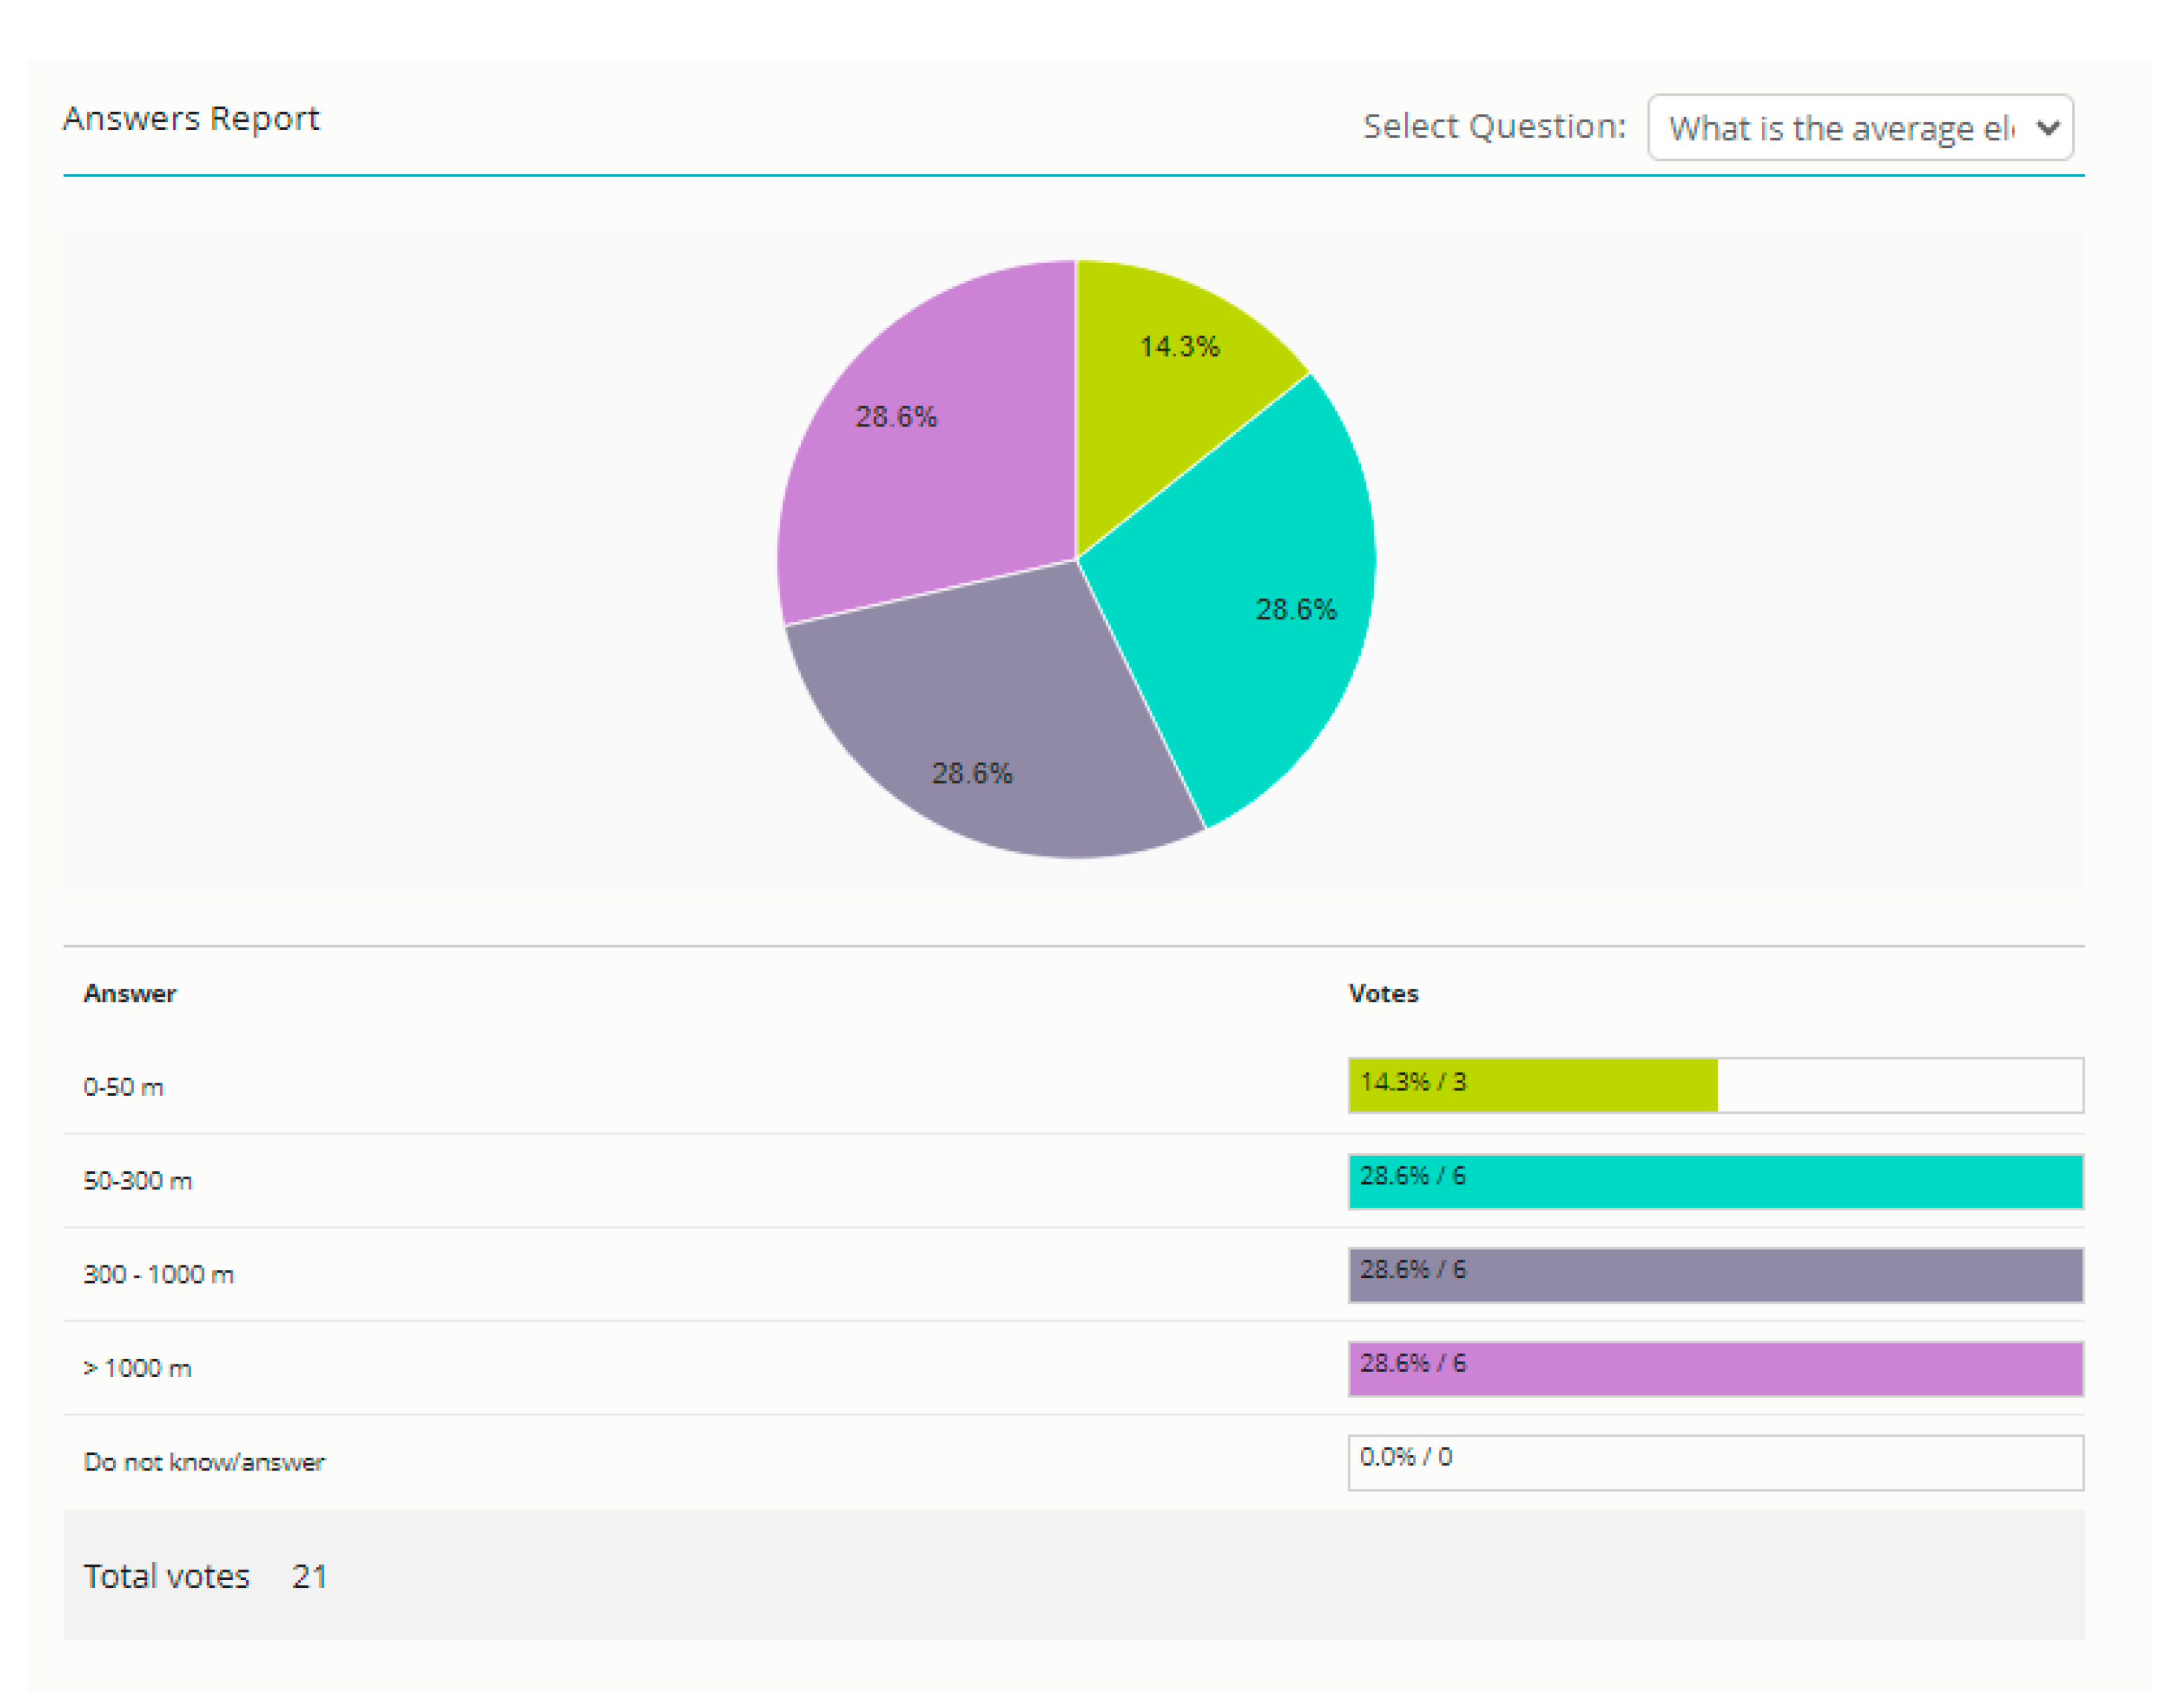Viewport: 2171px width, 1708px height.
Task: Click the lime 14.3% / 3 vote bar
Action: tap(1532, 1086)
